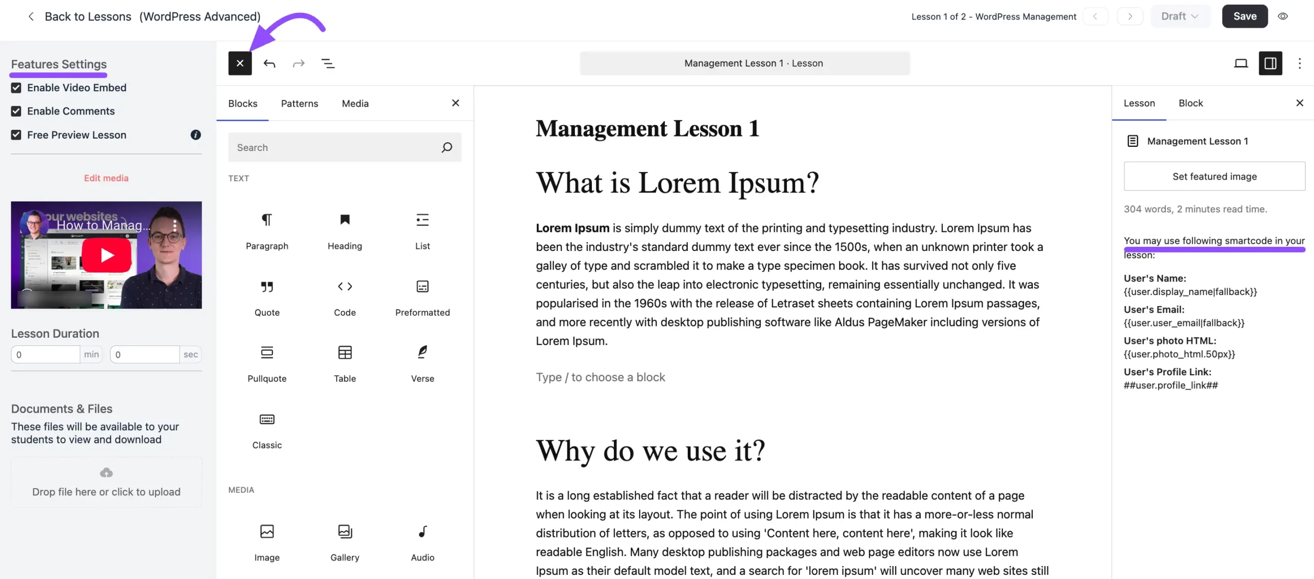Screen dimensions: 1314x579
Task: Insert an Audio block
Action: 422,543
